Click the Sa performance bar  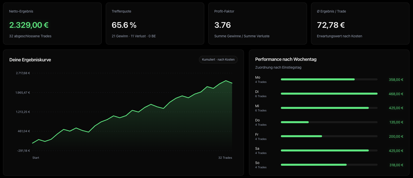pos(329,150)
